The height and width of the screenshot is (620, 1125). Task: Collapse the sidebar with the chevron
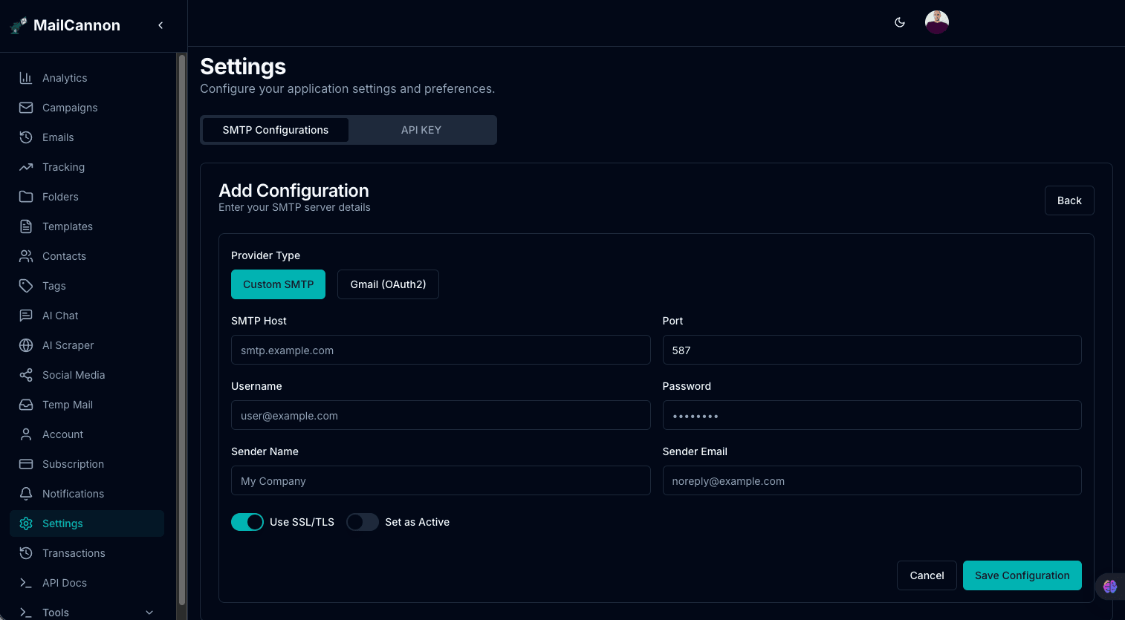(x=161, y=25)
